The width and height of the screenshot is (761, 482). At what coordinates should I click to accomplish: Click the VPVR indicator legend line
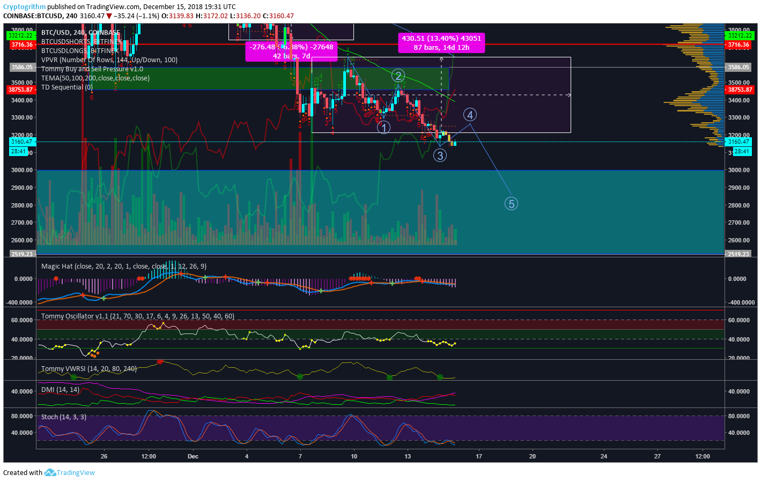pyautogui.click(x=109, y=60)
